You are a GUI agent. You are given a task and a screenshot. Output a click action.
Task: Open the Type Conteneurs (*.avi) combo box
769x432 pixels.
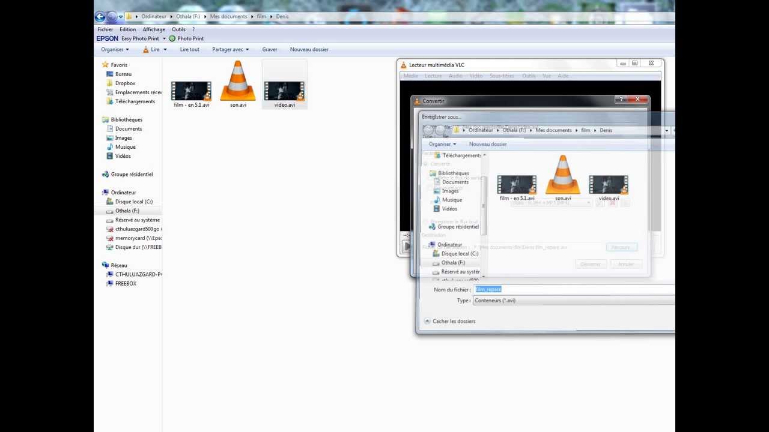[x=574, y=301]
